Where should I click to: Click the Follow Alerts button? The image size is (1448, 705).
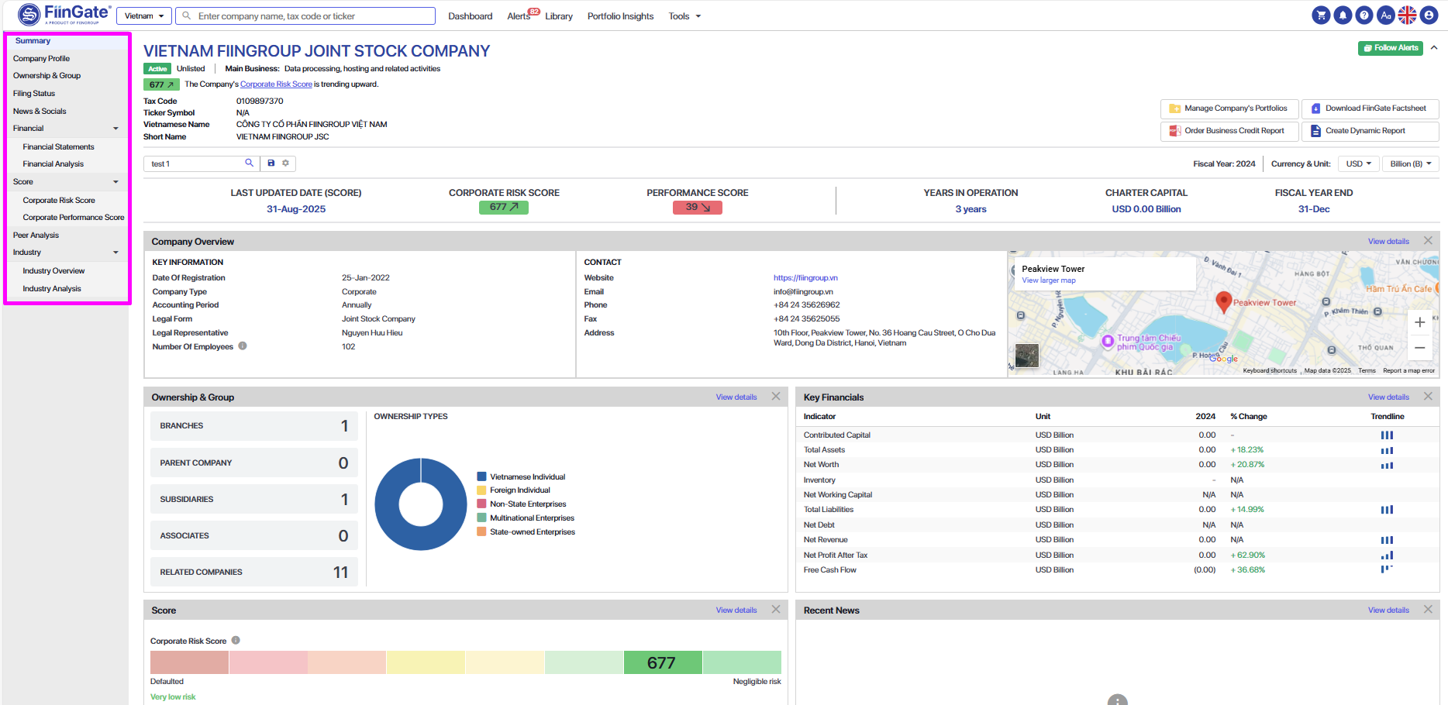tap(1391, 48)
